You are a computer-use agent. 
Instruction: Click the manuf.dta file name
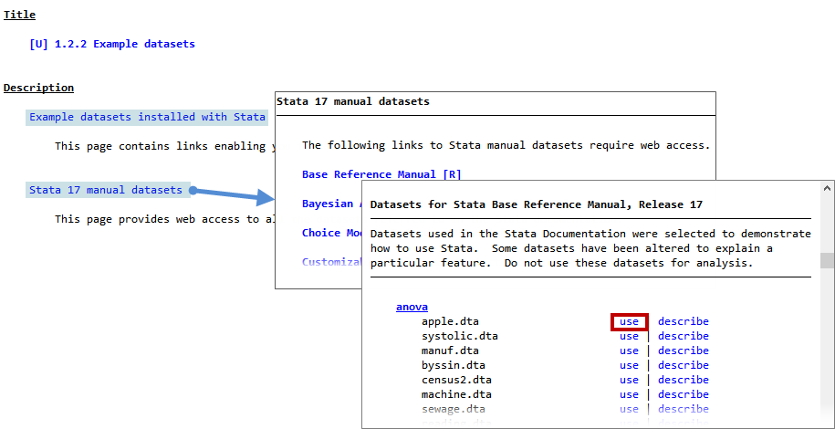tap(450, 351)
